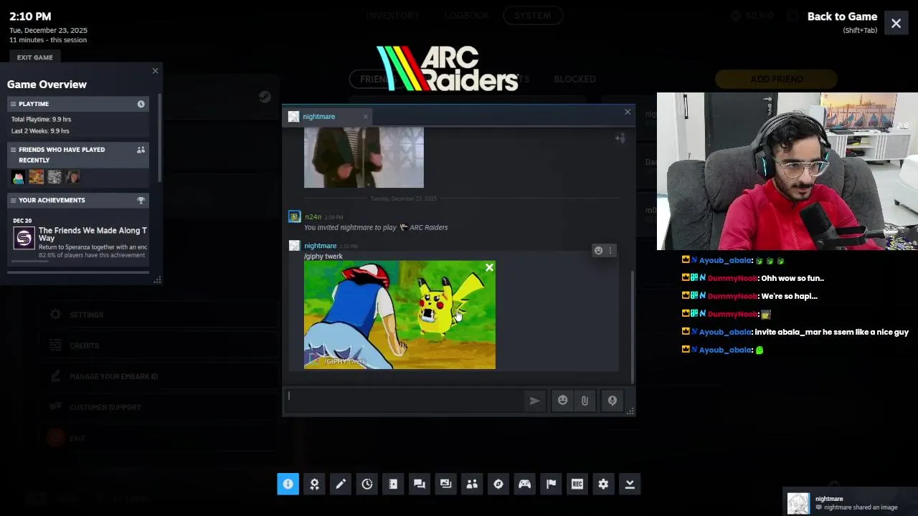Add reaction to nightmare's giphy message
The width and height of the screenshot is (918, 516).
click(598, 250)
